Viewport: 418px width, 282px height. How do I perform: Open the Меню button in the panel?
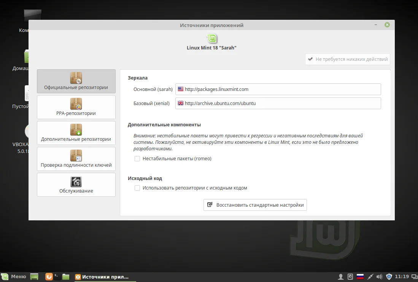(14, 277)
